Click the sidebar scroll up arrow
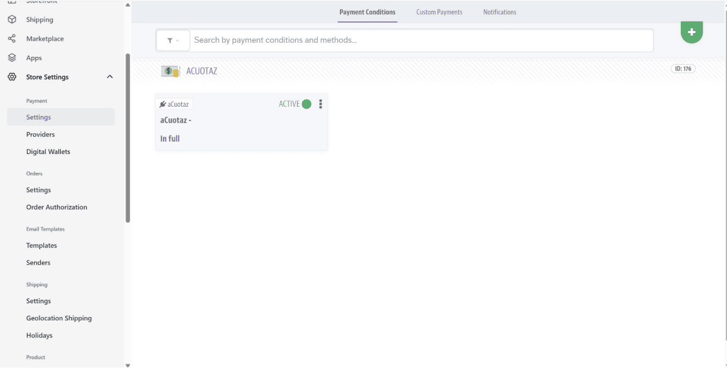Viewport: 728px width, 369px height. point(127,5)
